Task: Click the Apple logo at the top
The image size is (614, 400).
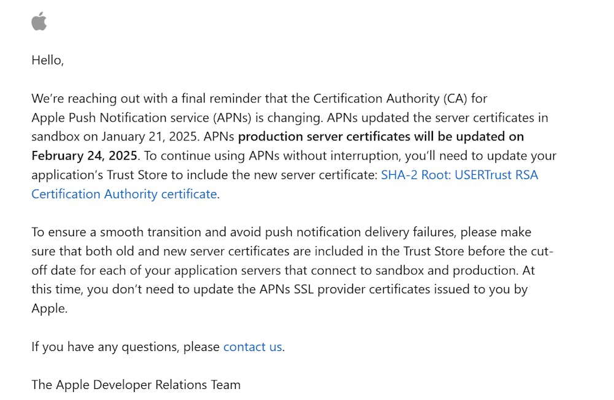Action: tap(39, 21)
